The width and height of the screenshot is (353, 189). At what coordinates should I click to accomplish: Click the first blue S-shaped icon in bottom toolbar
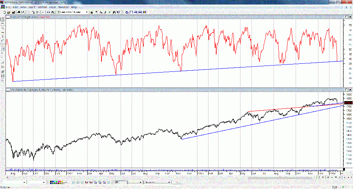[x=95, y=182]
